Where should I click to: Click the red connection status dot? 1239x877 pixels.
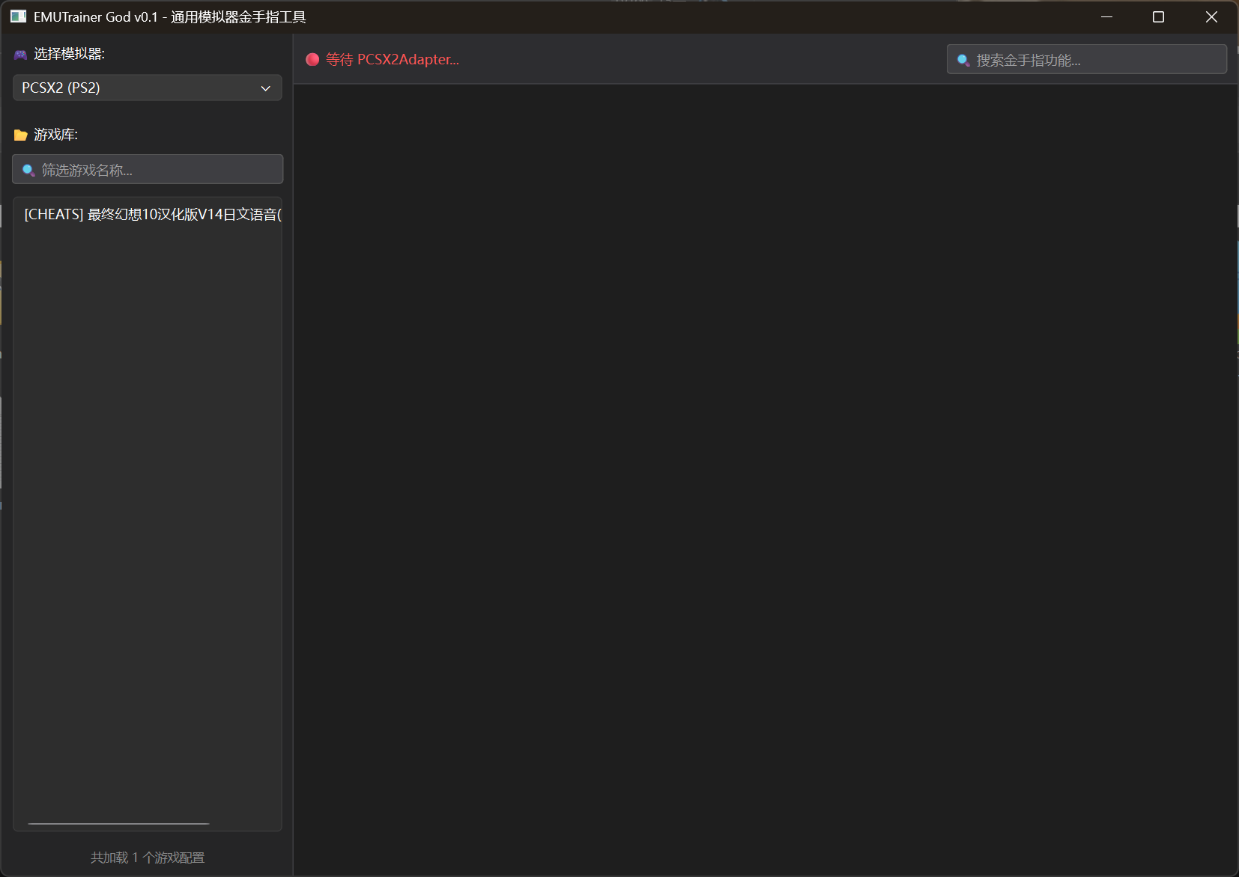point(312,60)
